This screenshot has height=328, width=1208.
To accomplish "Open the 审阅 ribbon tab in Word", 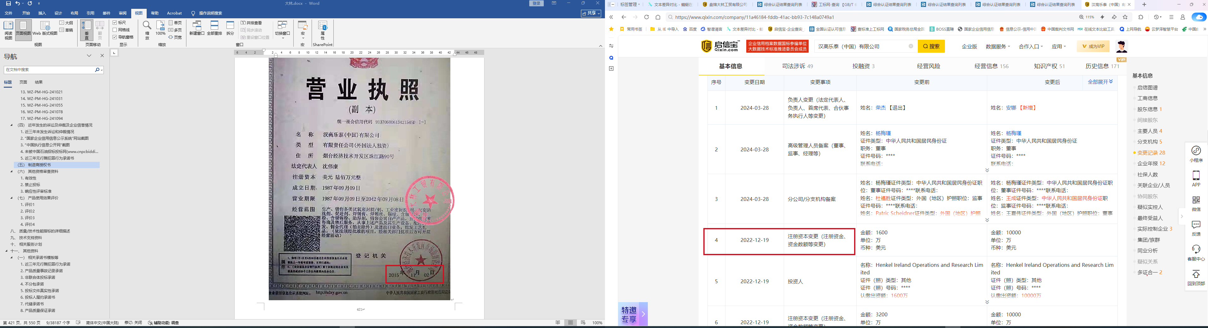I will (x=122, y=13).
